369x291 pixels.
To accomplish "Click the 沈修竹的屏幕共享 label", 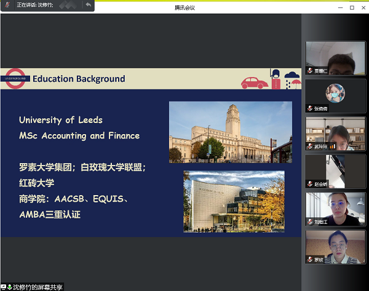I will click(x=39, y=287).
